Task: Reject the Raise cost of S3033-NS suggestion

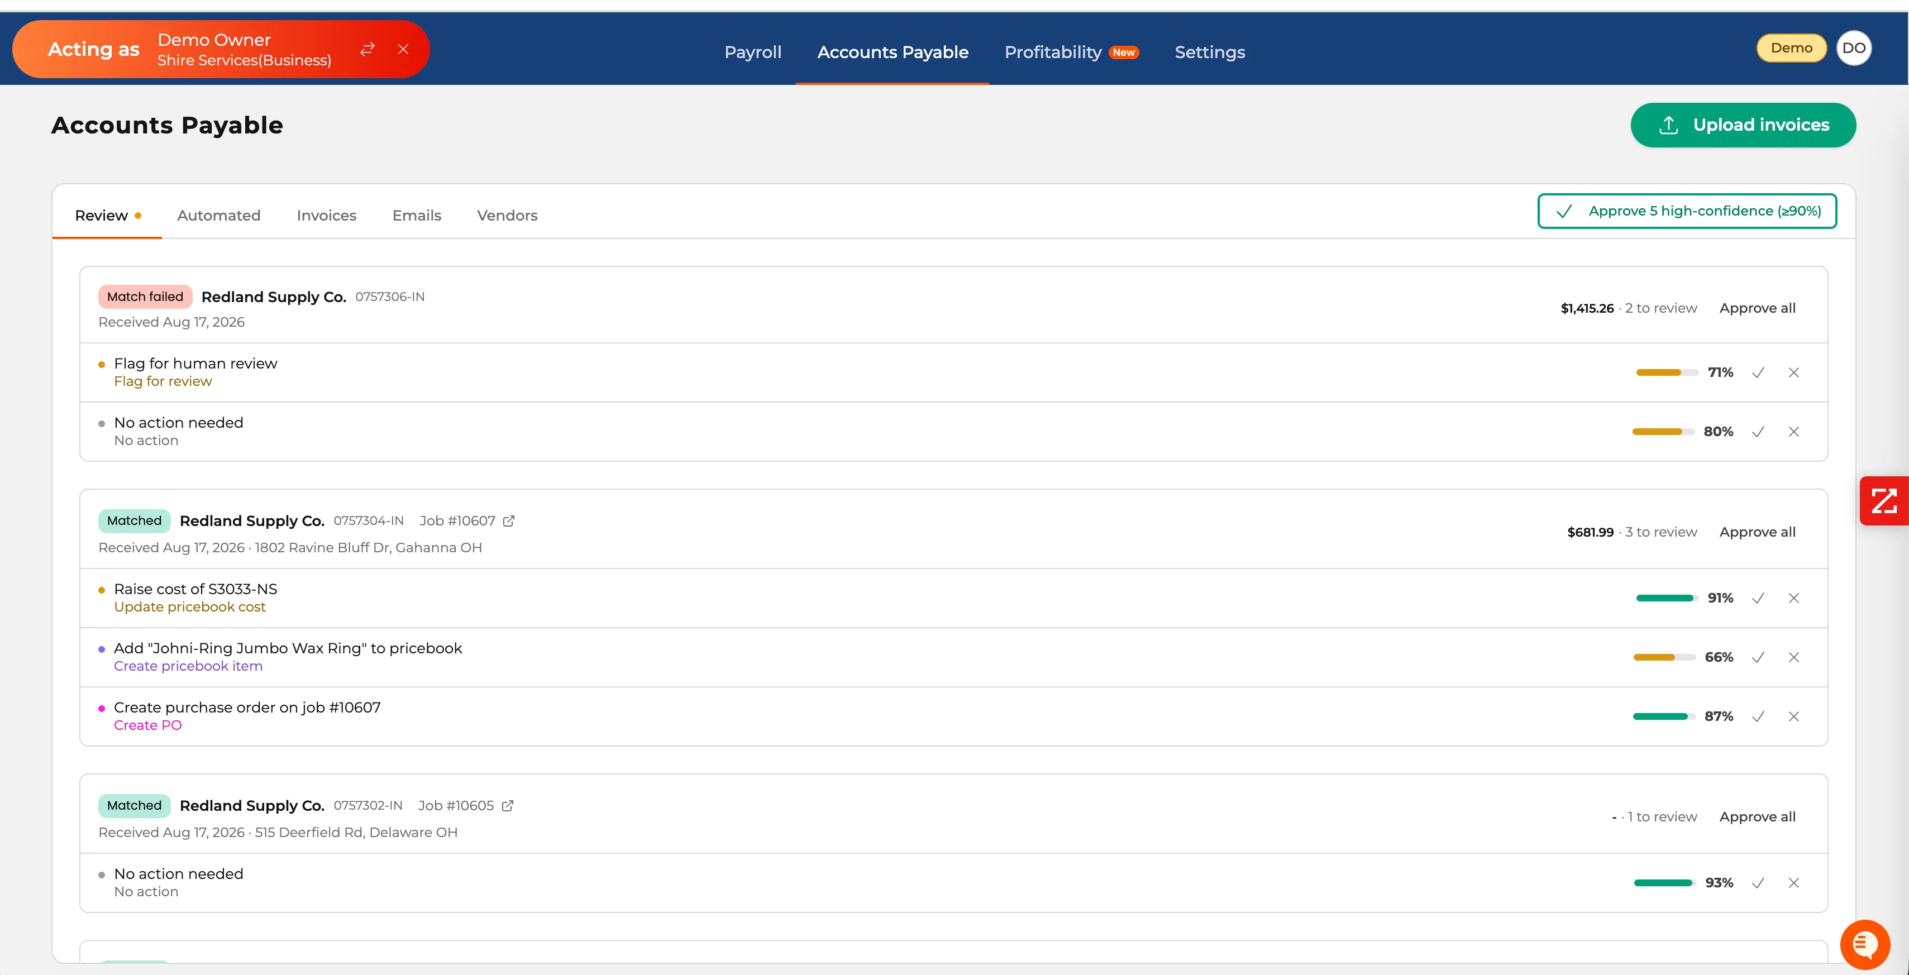Action: 1793,599
